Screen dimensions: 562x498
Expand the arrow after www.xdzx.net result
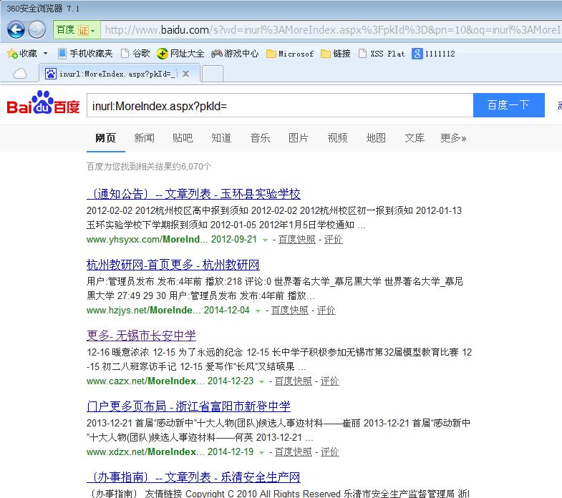pyautogui.click(x=261, y=453)
